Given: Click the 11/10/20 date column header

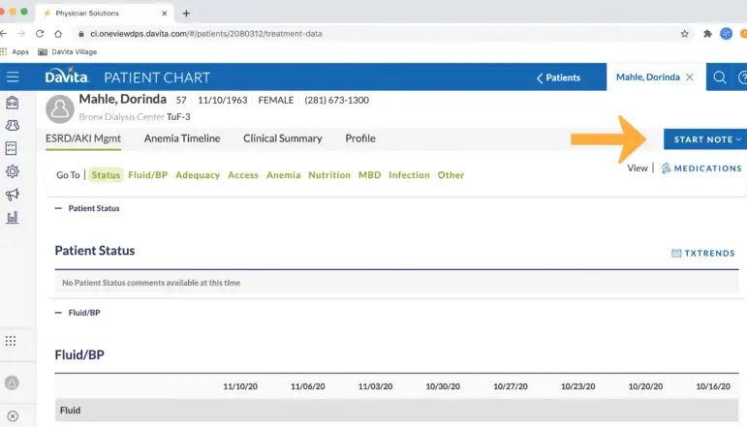Looking at the screenshot, I should (240, 386).
